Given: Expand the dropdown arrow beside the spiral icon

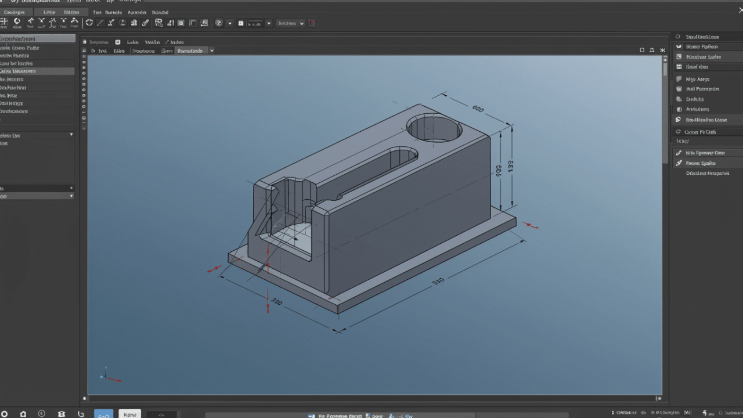Looking at the screenshot, I should tap(230, 23).
